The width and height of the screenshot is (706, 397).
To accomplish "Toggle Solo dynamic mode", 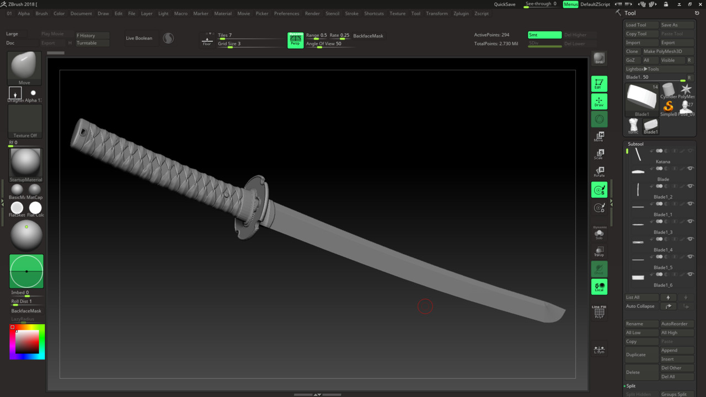I will [x=599, y=234].
